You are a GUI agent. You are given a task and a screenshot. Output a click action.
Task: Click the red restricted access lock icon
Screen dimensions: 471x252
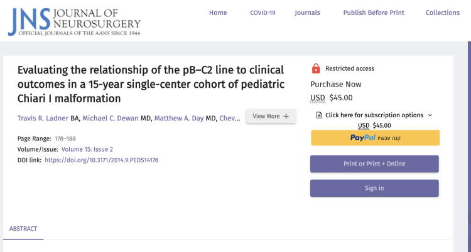tap(316, 68)
